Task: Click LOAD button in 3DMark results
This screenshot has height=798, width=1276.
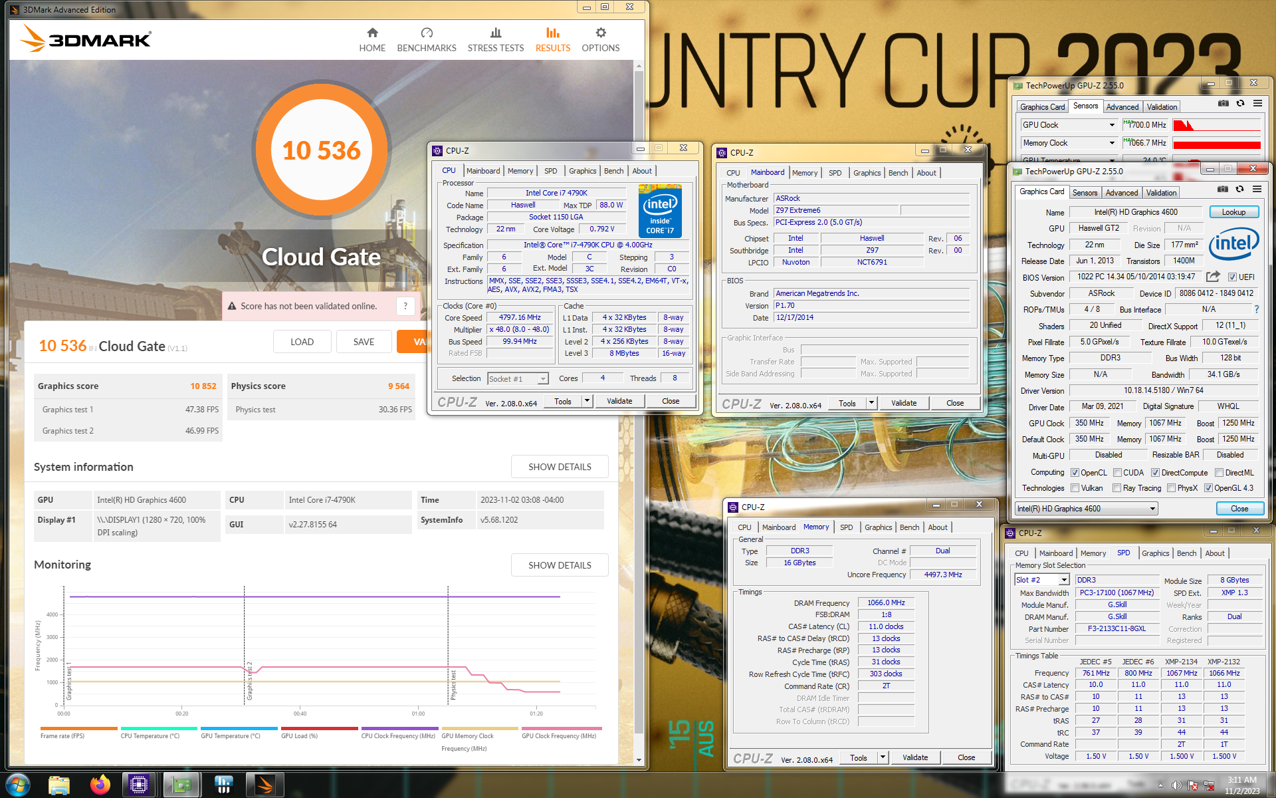Action: click(302, 342)
